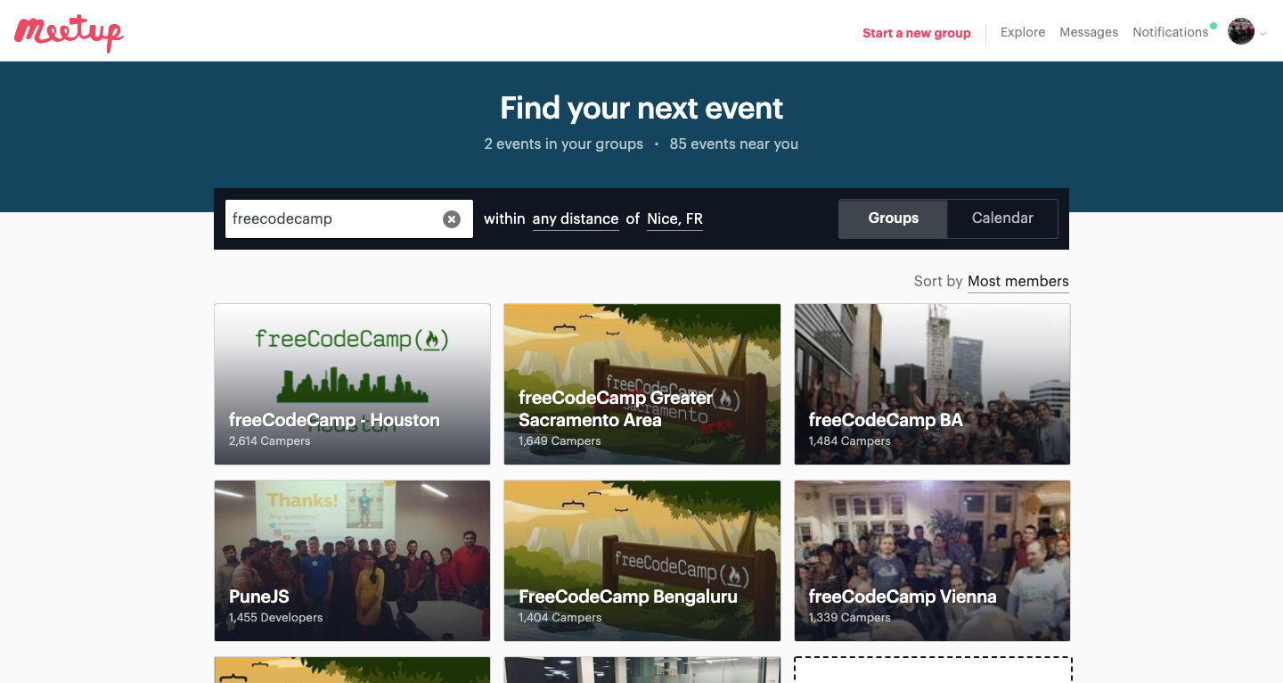Open the PuneJS group card
This screenshot has width=1283, height=683.
coord(352,561)
